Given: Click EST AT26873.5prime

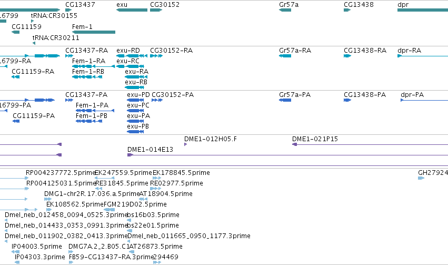Looking at the screenshot, I should click(156, 247).
